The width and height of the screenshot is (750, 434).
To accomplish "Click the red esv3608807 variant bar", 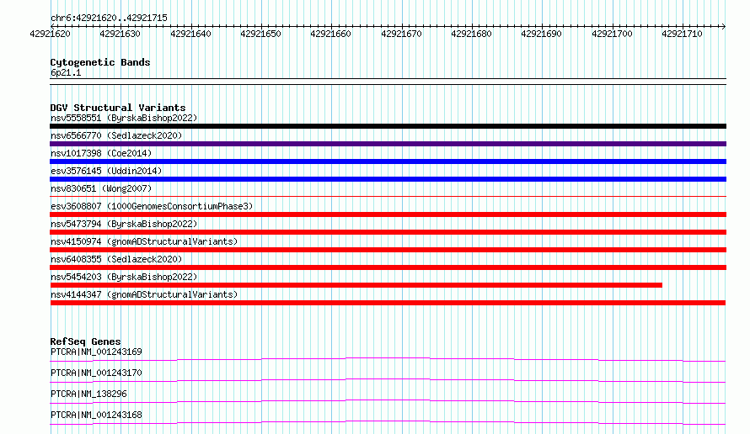I will (388, 214).
